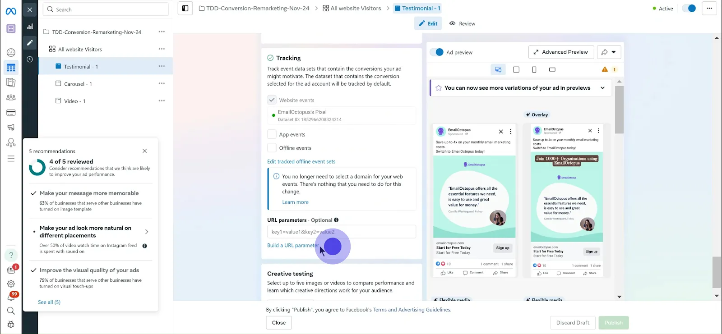Open options menu for TDD-Conversion-Remarketing-Nov-24 campaign

(x=162, y=32)
